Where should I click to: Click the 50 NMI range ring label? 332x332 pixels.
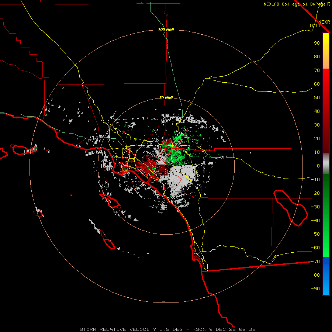[166, 98]
